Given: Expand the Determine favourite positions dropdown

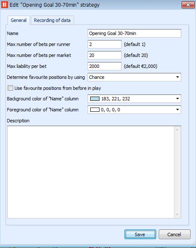Looking at the screenshot, I should 134,77.
